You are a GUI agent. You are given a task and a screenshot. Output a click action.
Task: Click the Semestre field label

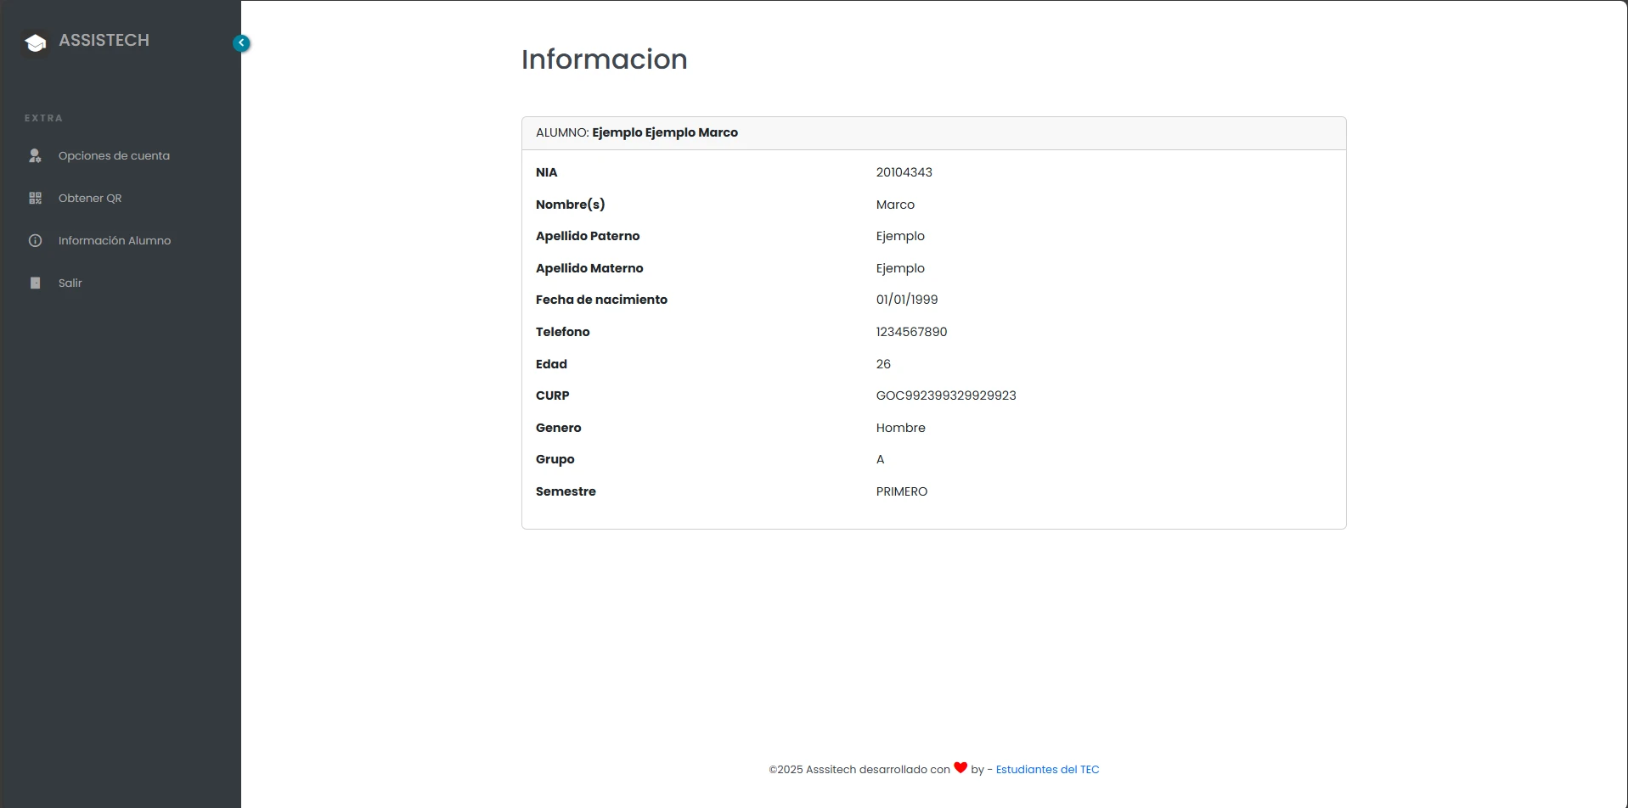point(566,491)
